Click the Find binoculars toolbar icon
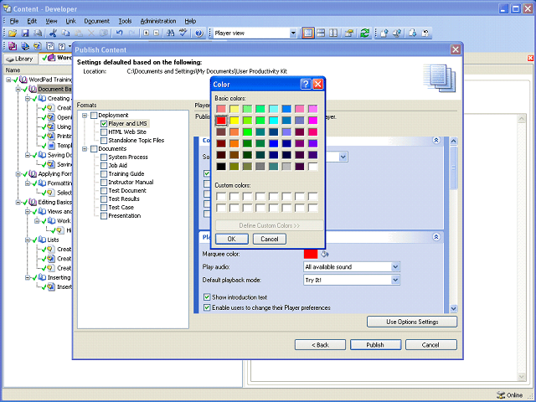536x402 pixels. [170, 33]
